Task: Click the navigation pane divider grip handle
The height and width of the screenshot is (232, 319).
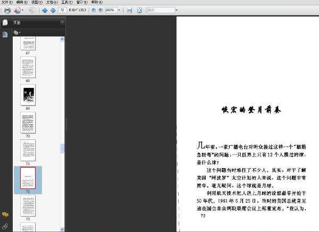Action: tap(66, 124)
